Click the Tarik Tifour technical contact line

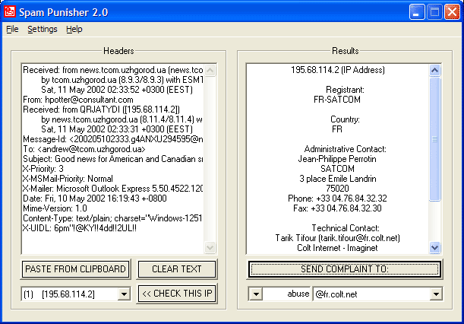[x=338, y=238]
